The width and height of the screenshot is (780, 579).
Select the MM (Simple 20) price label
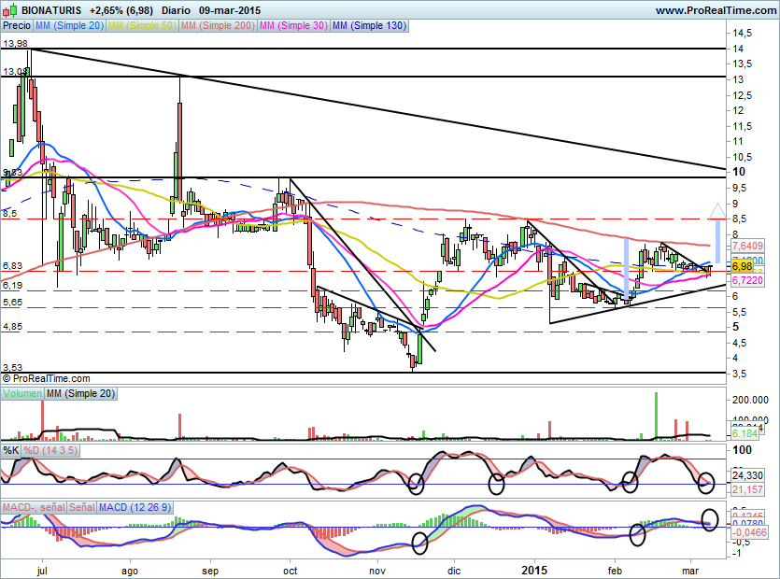70,25
